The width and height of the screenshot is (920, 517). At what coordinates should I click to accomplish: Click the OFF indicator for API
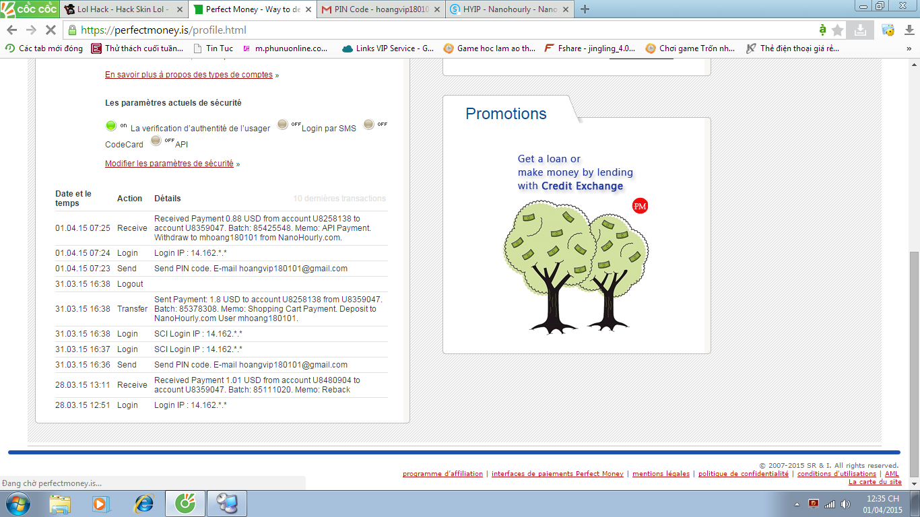click(x=156, y=141)
